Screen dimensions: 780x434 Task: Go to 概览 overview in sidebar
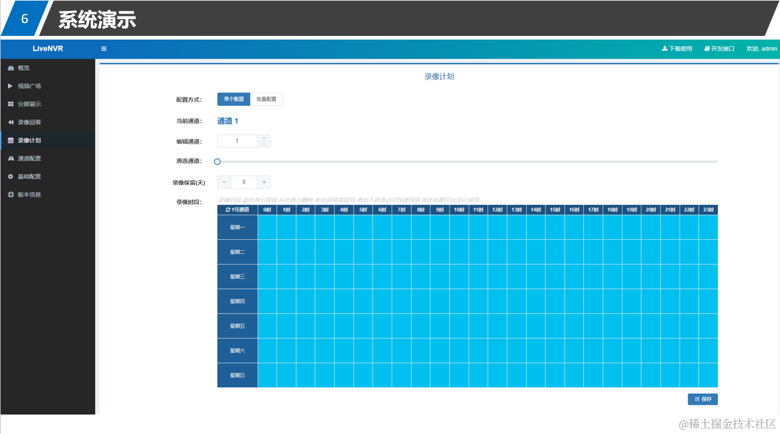[47, 68]
